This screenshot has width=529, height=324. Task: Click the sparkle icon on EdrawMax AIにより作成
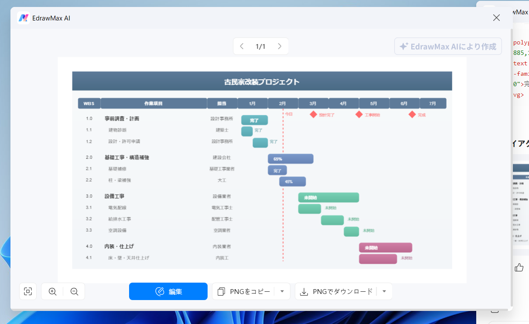(403, 46)
